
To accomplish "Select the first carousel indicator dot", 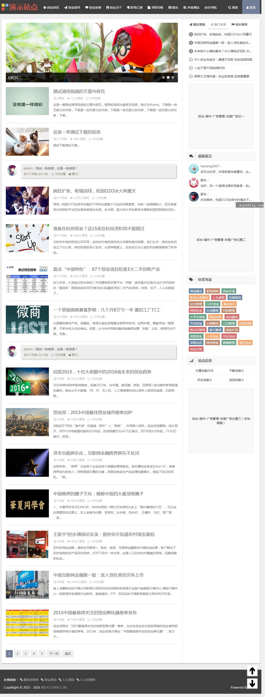I will (163, 77).
